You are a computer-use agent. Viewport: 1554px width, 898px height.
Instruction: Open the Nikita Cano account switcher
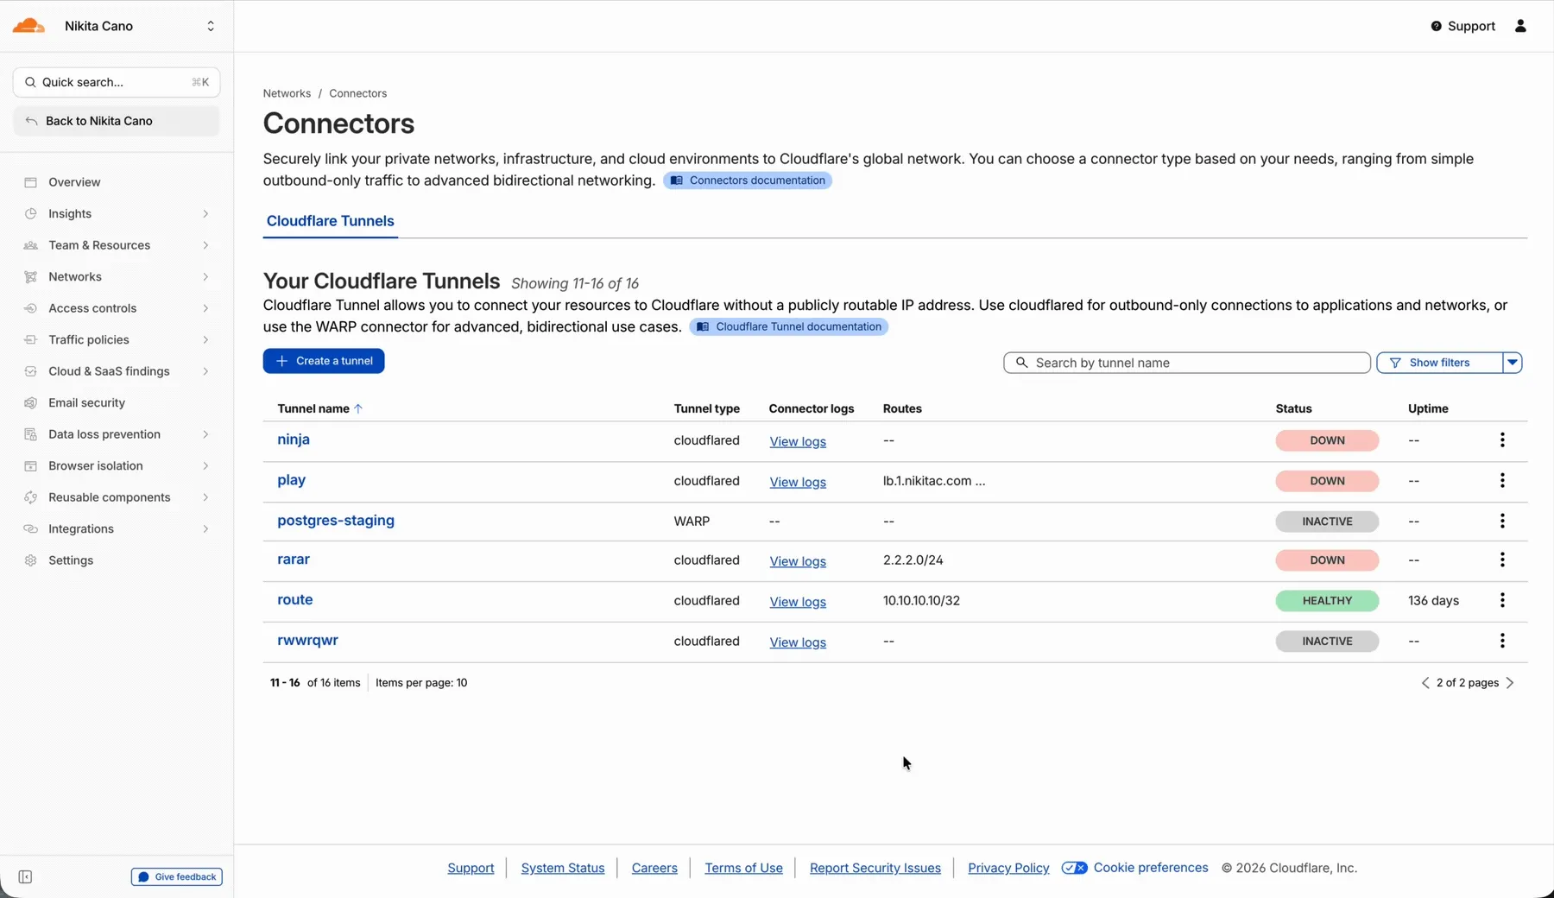tap(210, 26)
